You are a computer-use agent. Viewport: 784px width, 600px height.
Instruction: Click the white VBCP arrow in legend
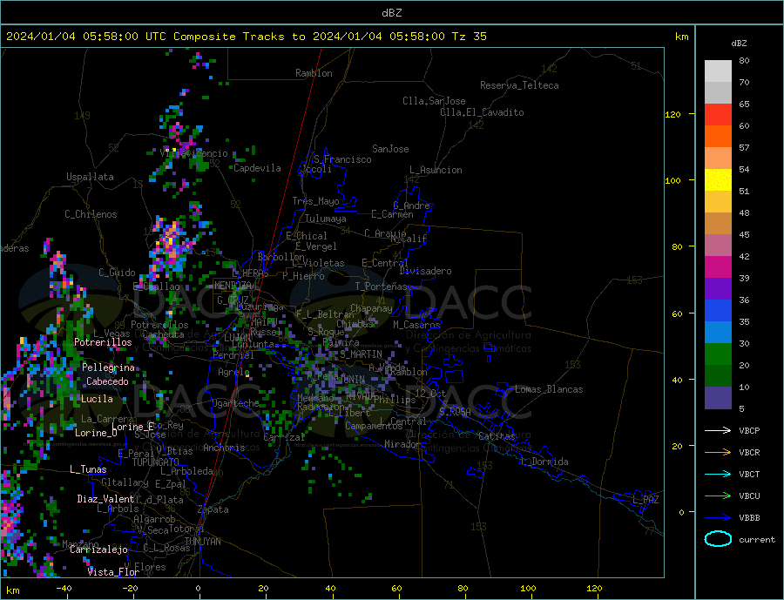coord(719,430)
